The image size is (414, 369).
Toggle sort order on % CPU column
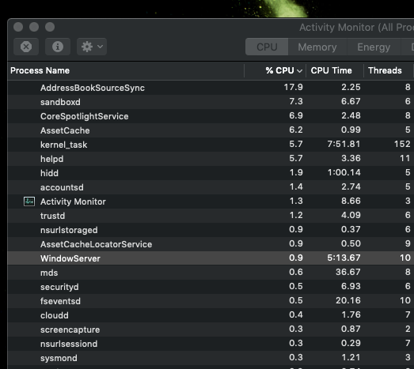(x=275, y=70)
